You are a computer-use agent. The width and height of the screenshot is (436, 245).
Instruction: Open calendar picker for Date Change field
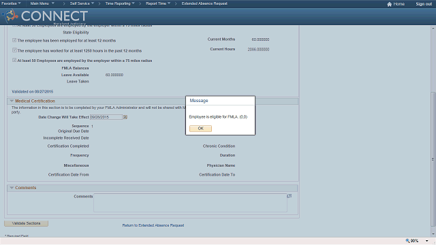(x=125, y=117)
